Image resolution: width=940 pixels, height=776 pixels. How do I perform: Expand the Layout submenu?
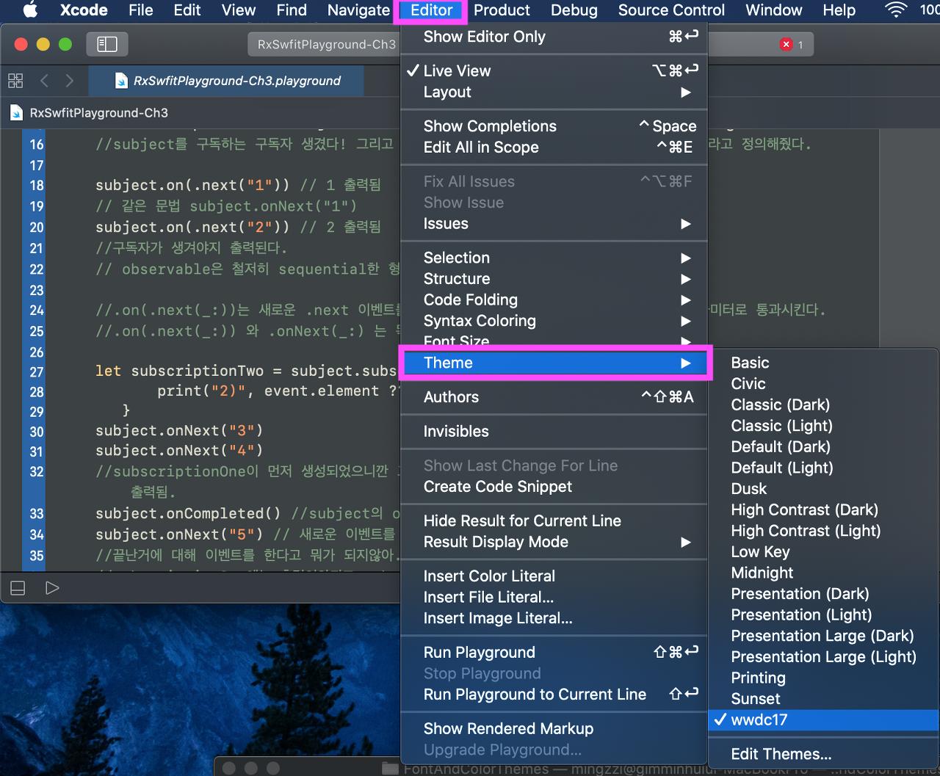point(554,92)
